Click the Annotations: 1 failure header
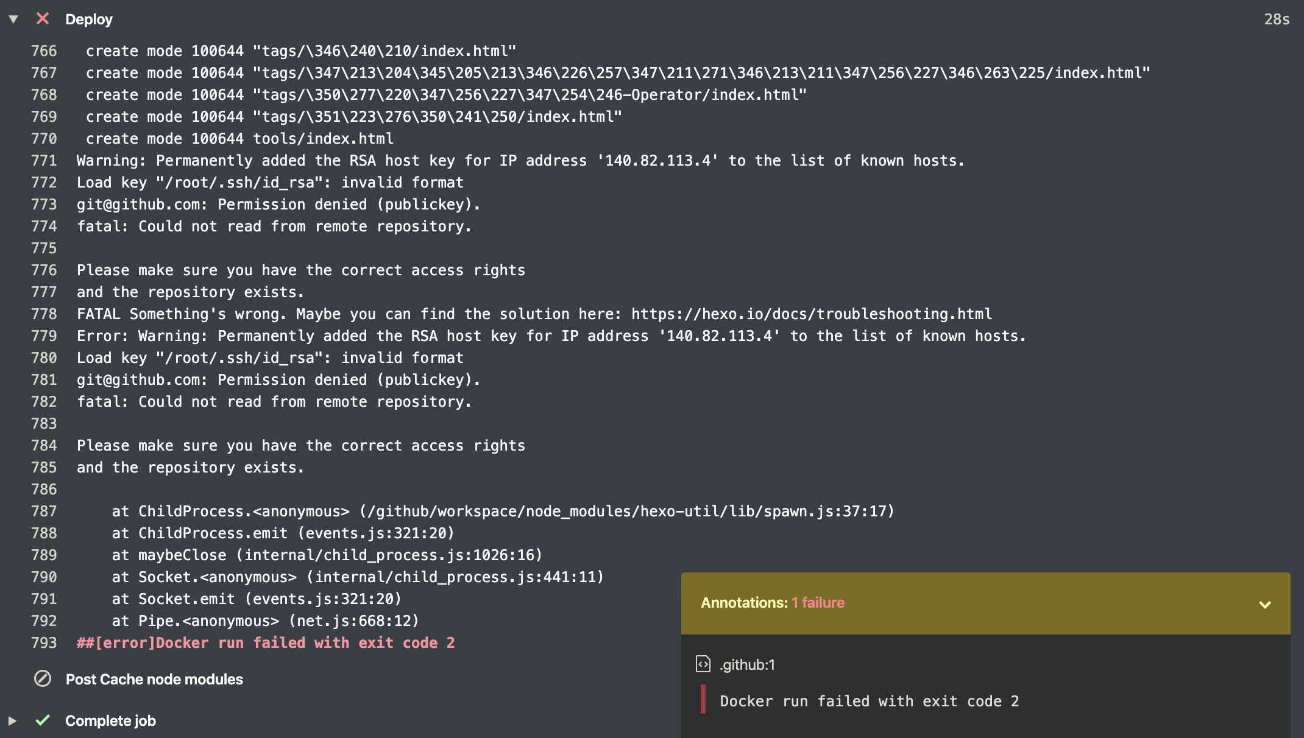 point(772,603)
